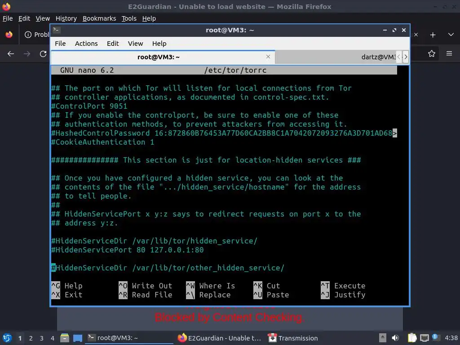List all Firefox tabs dropdown
460x345 pixels.
coord(451,35)
